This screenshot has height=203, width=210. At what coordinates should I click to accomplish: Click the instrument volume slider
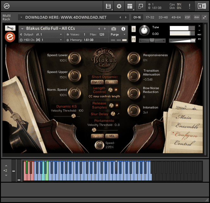(x=182, y=40)
